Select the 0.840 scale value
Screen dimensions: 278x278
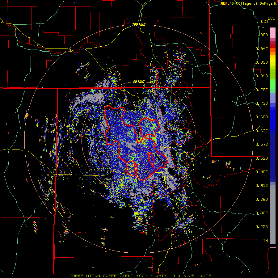point(262,76)
